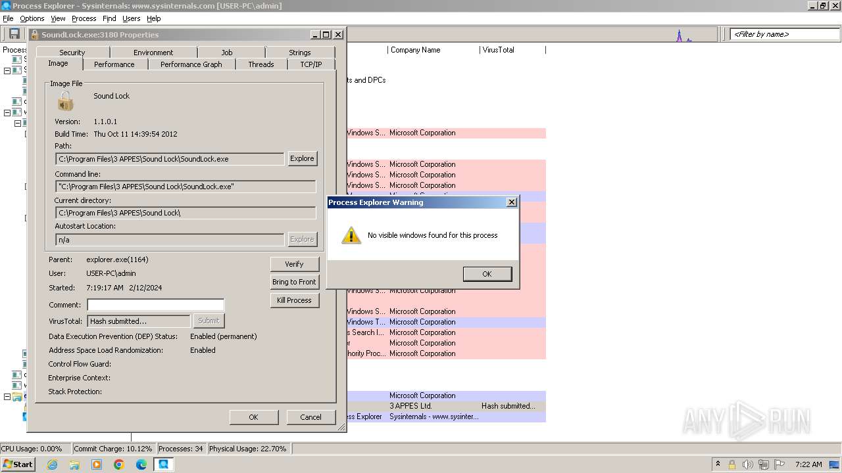This screenshot has height=473, width=842.
Task: Click the Sound Lock padlock tray icon
Action: point(731,464)
